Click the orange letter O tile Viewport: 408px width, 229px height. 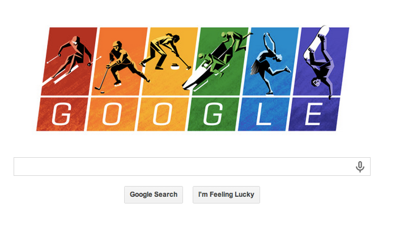112,114
